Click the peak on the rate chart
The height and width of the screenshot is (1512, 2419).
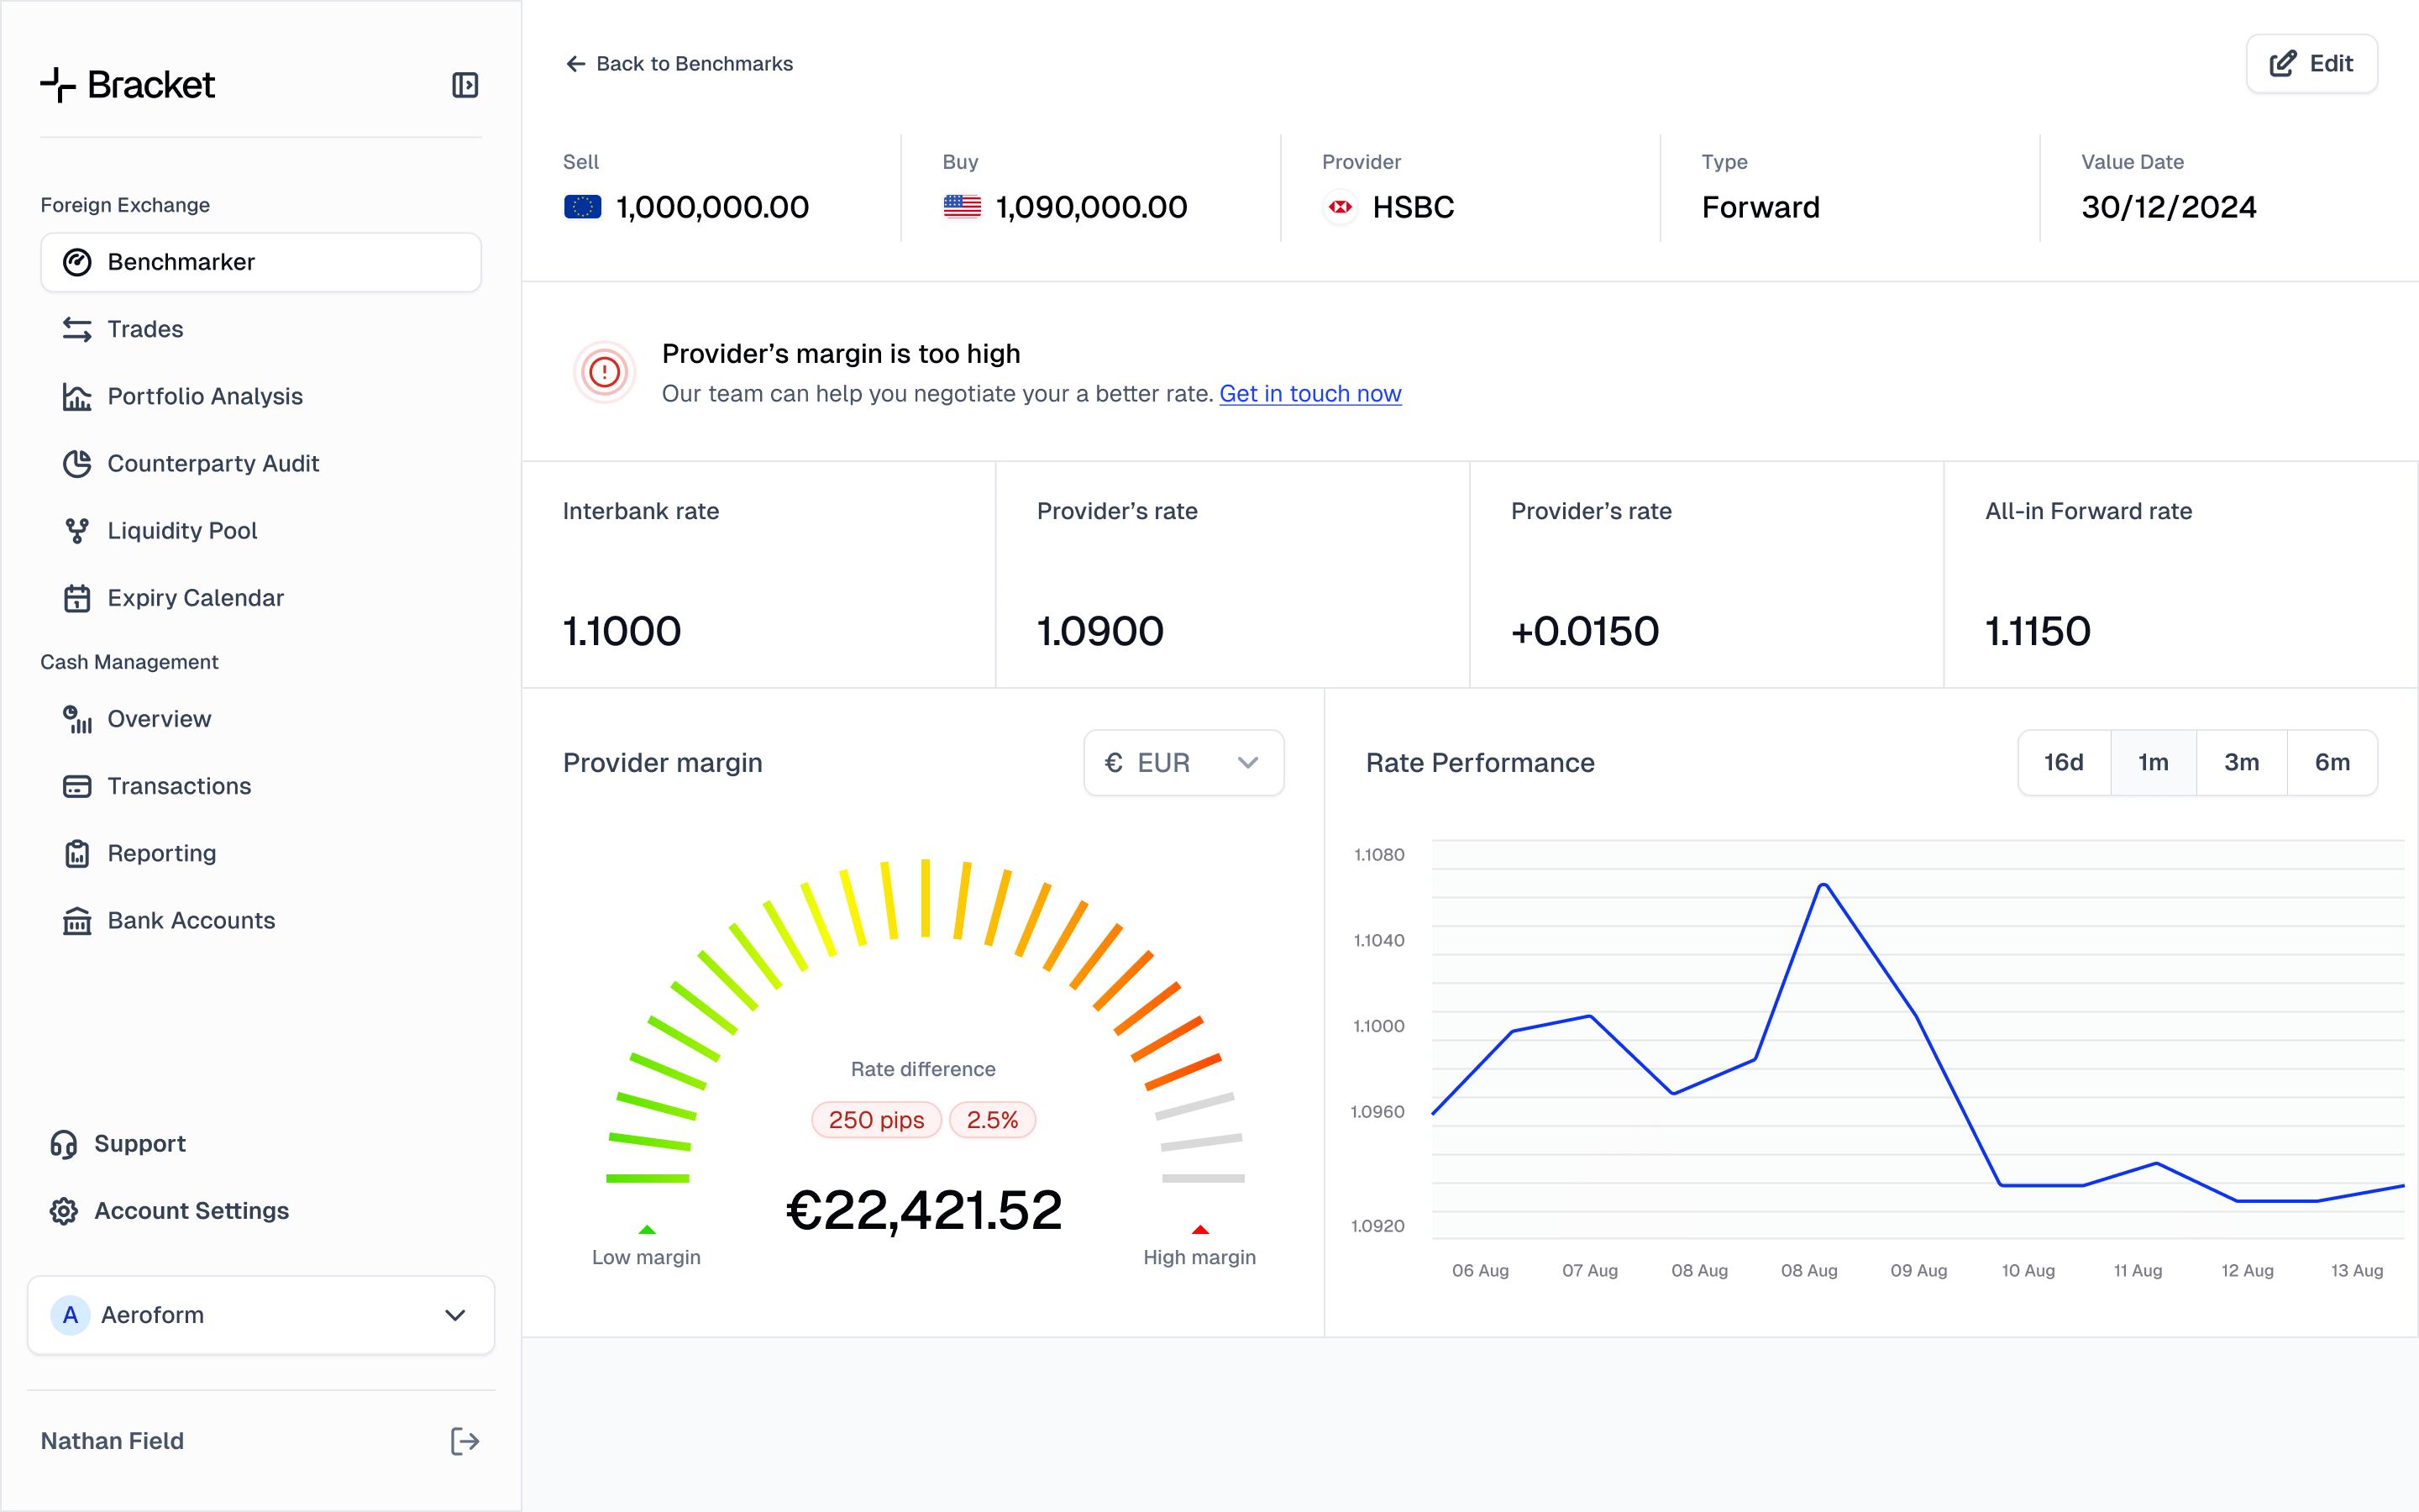pos(1823,885)
